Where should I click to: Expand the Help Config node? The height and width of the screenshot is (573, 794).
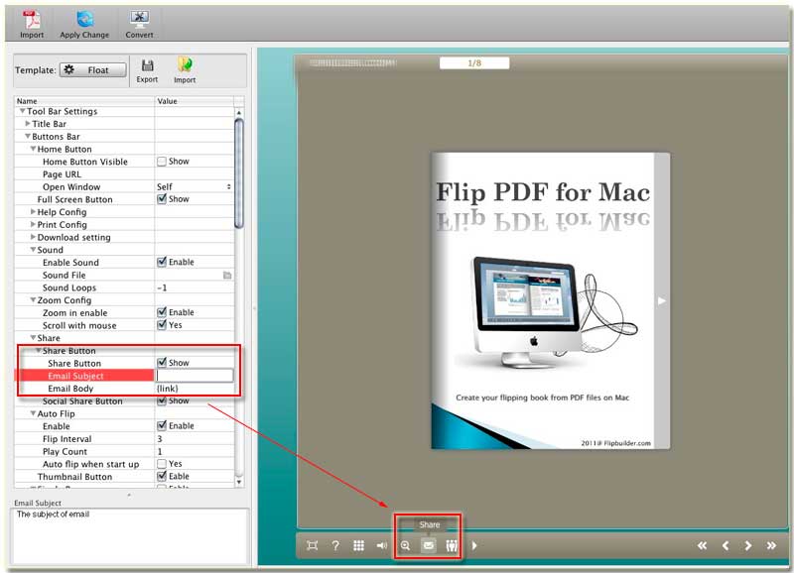click(33, 211)
